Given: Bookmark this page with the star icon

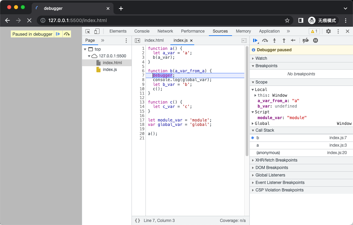Looking at the screenshot, I should click(287, 20).
